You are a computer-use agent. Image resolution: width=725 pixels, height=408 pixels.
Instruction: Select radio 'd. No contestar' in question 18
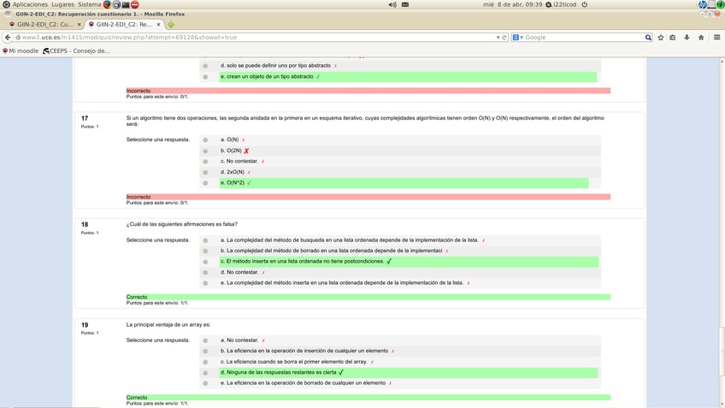[x=205, y=273]
